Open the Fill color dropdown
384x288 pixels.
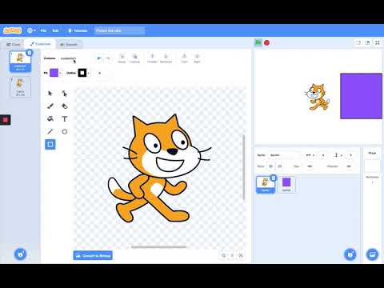pyautogui.click(x=55, y=73)
